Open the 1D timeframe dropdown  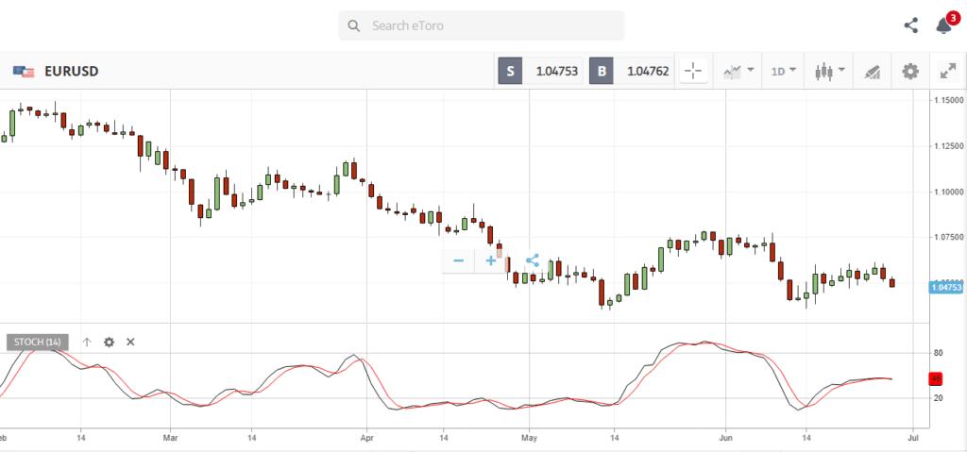coord(783,71)
